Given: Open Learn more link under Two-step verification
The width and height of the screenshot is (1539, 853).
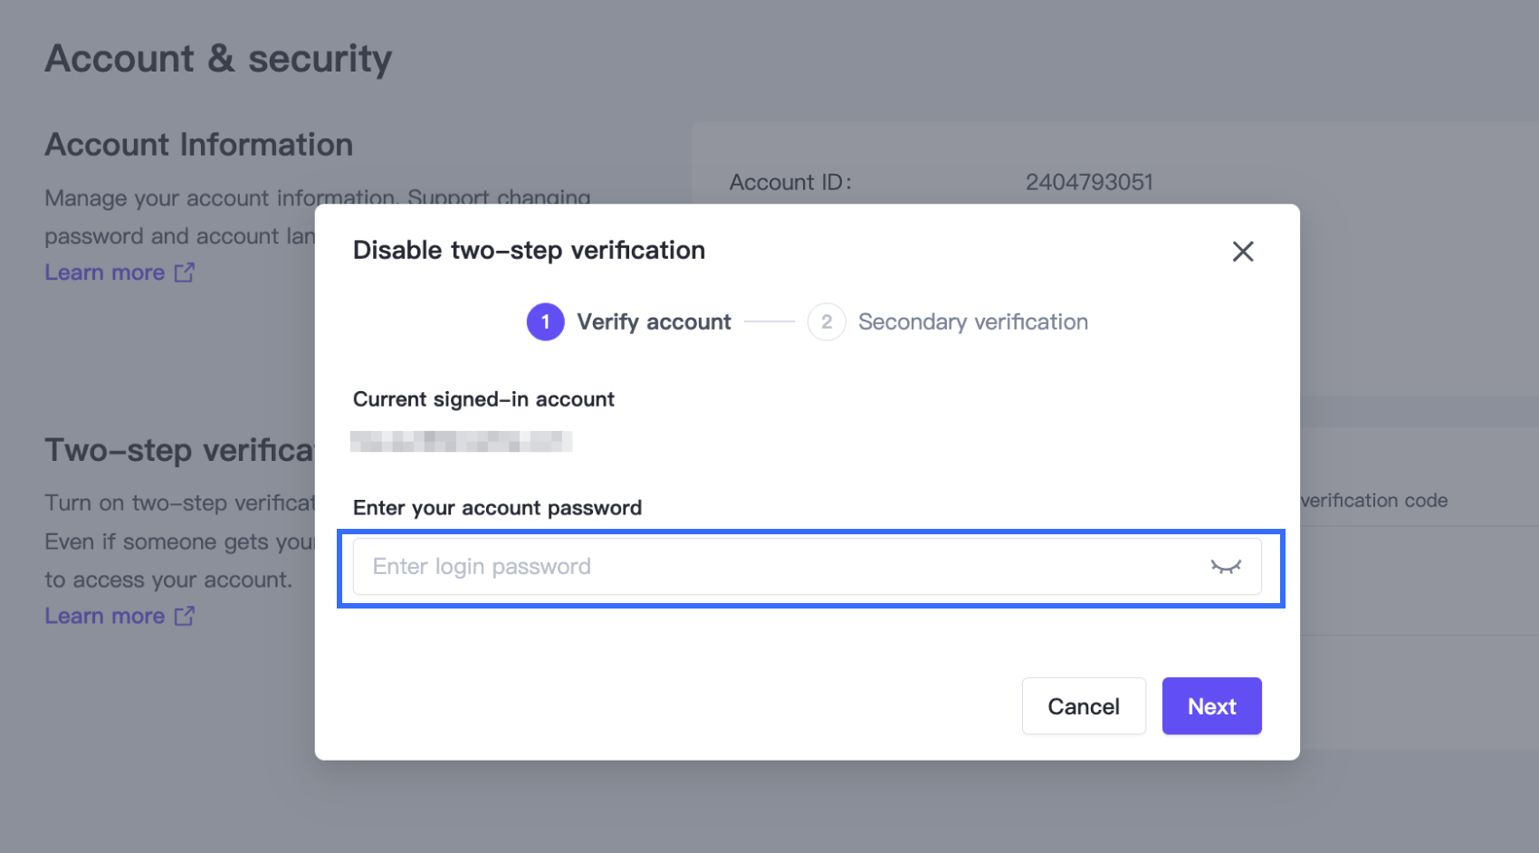Looking at the screenshot, I should 105,617.
